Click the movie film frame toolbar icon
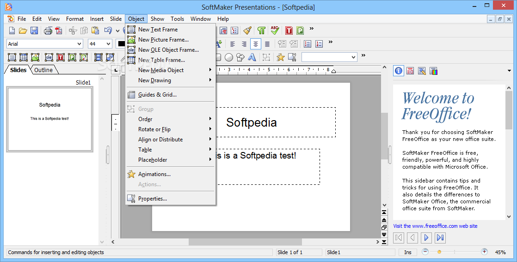Screen dimensions: 517x262 [x=98, y=57]
